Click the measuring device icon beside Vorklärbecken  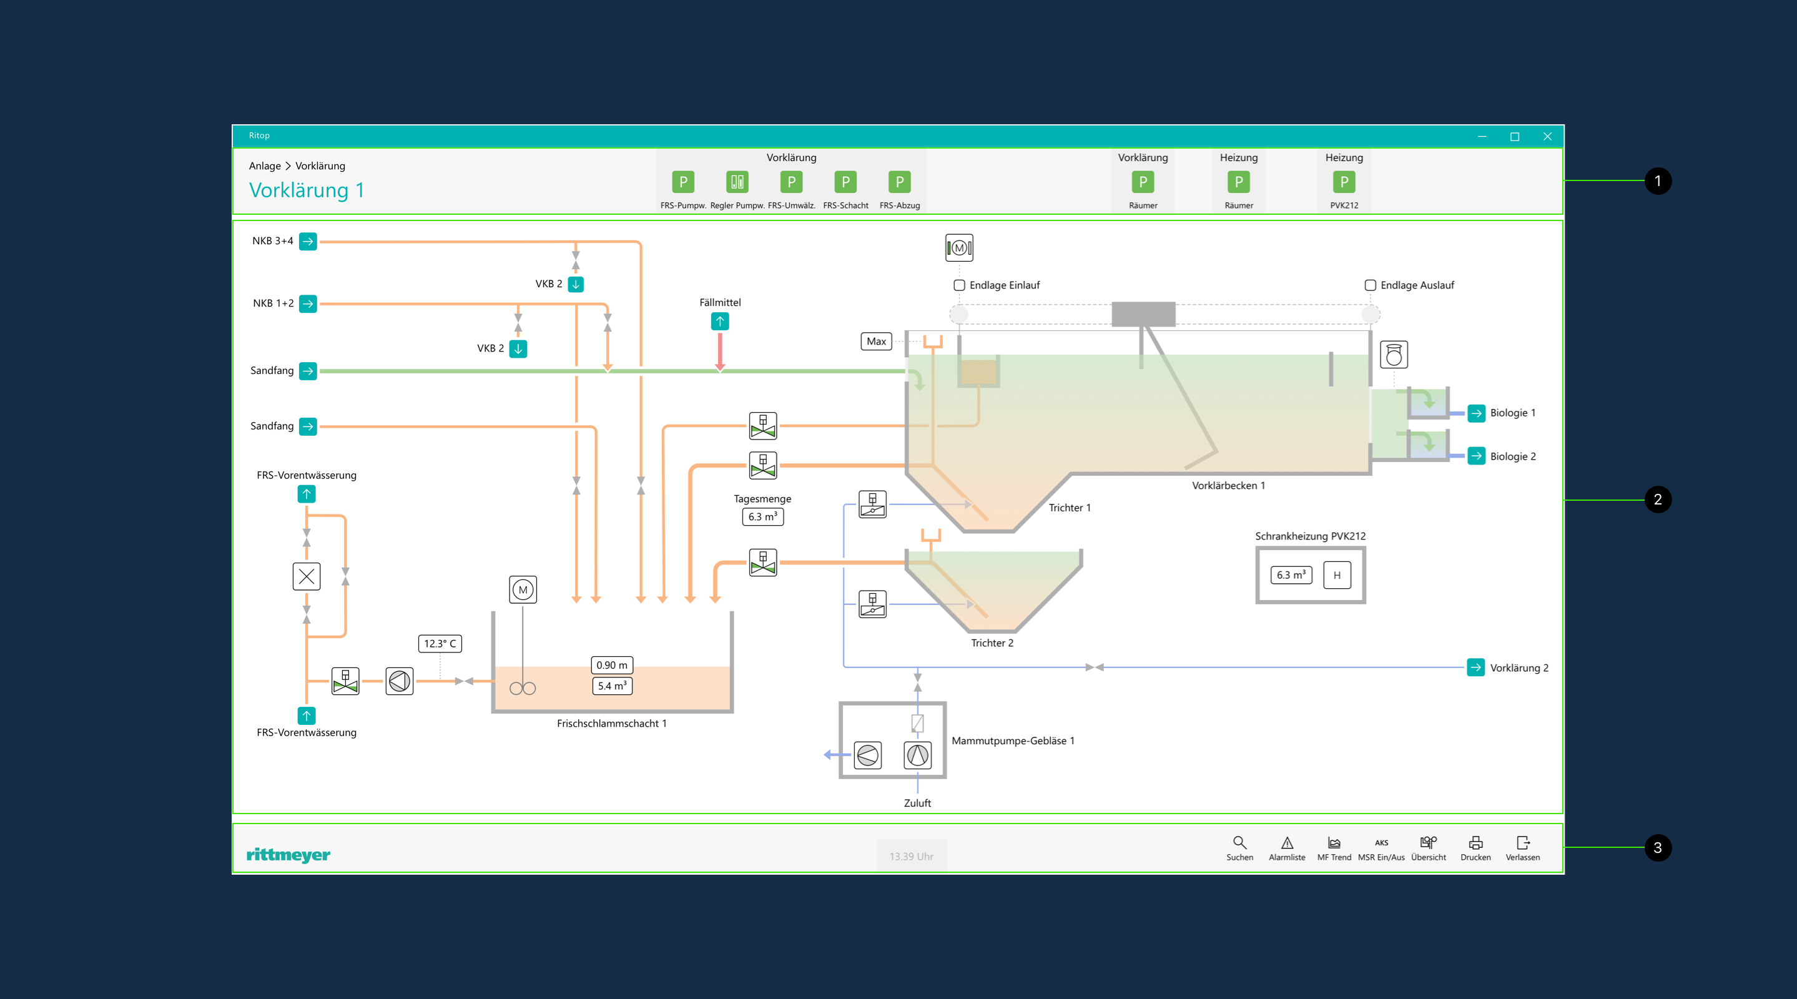(1394, 355)
